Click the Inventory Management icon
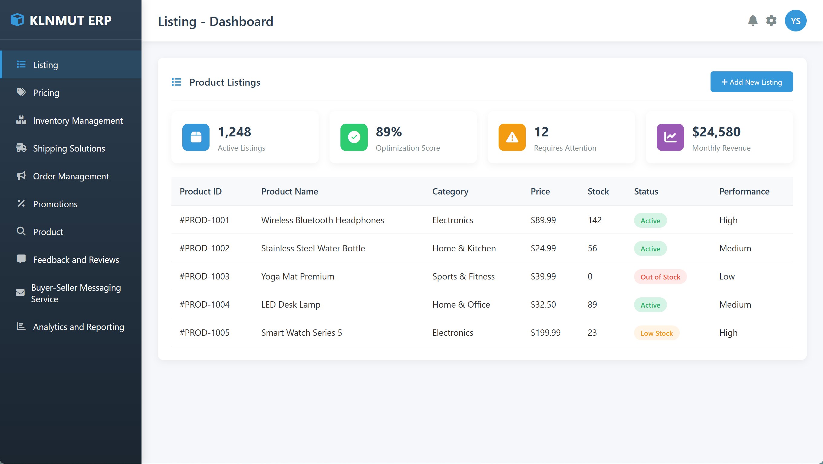Viewport: 823px width, 464px height. [21, 120]
